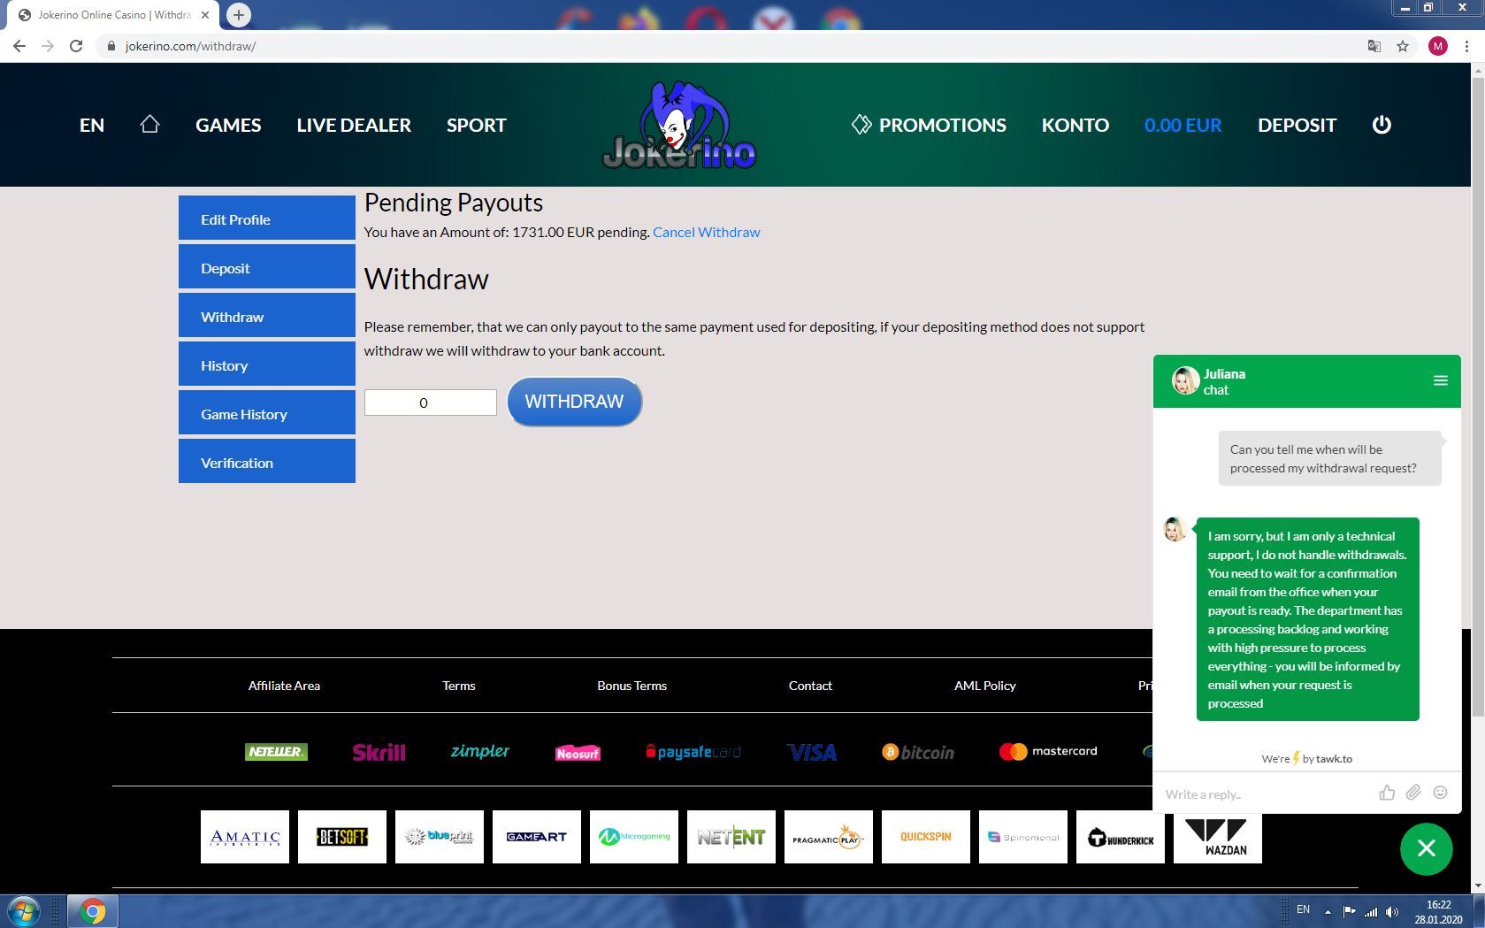Screen dimensions: 1485x928
Task: Click the browser back arrow
Action: [x=19, y=46]
